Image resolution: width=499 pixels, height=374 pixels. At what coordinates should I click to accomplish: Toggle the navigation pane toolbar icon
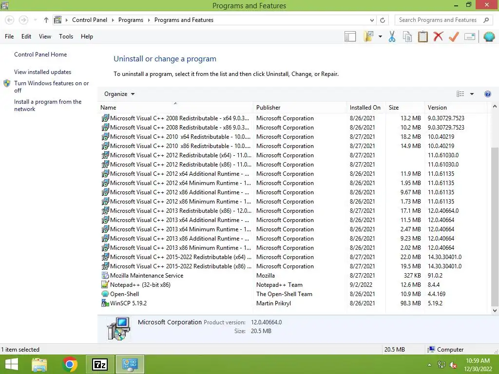(350, 37)
